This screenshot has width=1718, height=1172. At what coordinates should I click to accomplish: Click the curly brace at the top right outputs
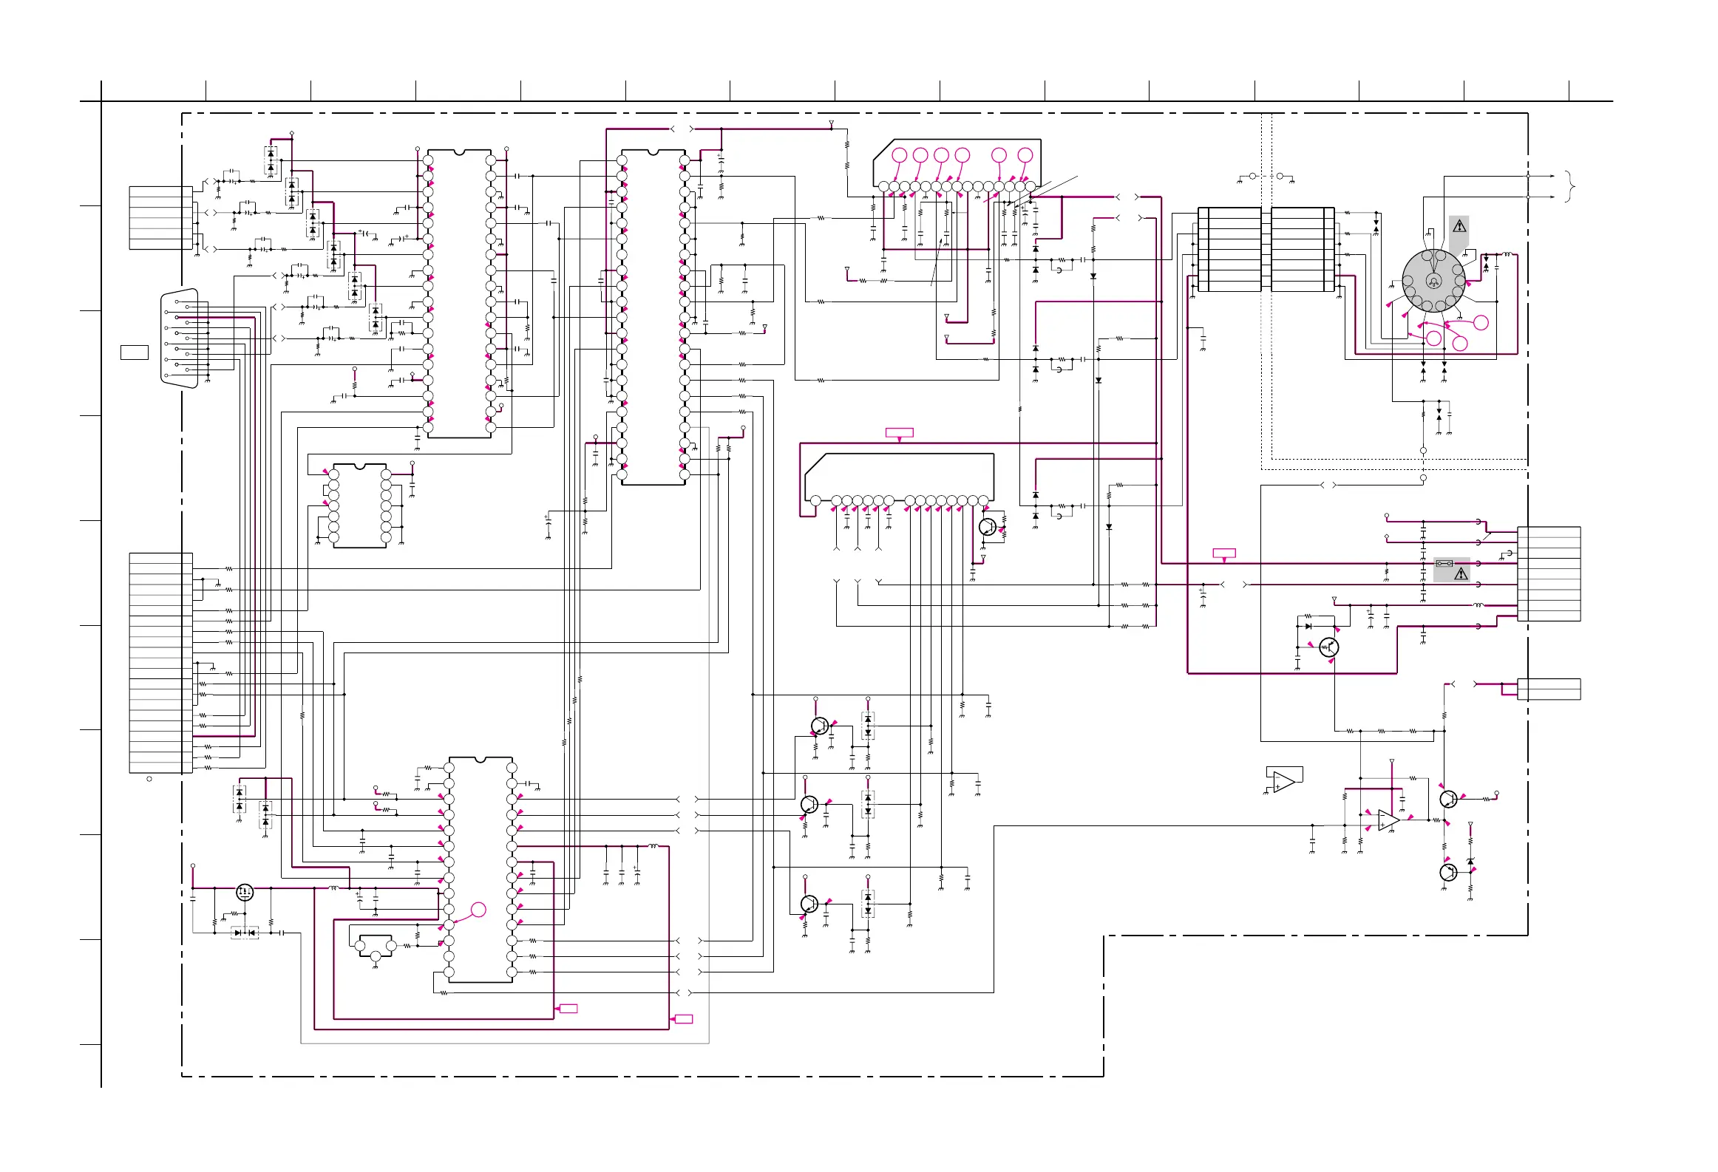coord(1570,186)
